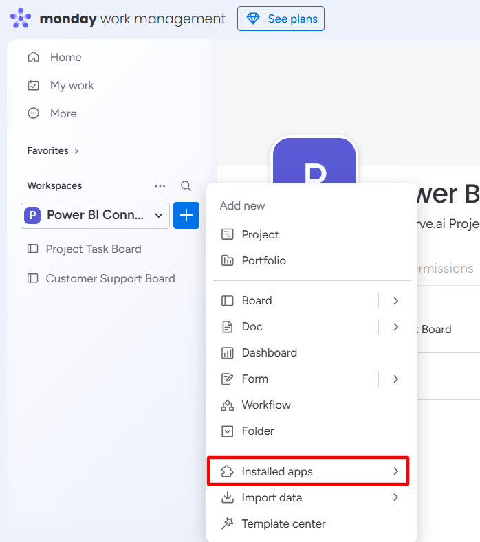This screenshot has width=480, height=542.
Task: Click the diamond icon in See plans
Action: pyautogui.click(x=253, y=19)
